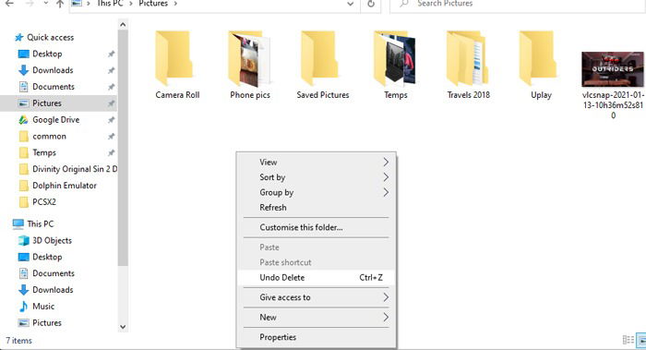Click Documents icon under Quick access
The width and height of the screenshot is (646, 350).
[x=24, y=87]
